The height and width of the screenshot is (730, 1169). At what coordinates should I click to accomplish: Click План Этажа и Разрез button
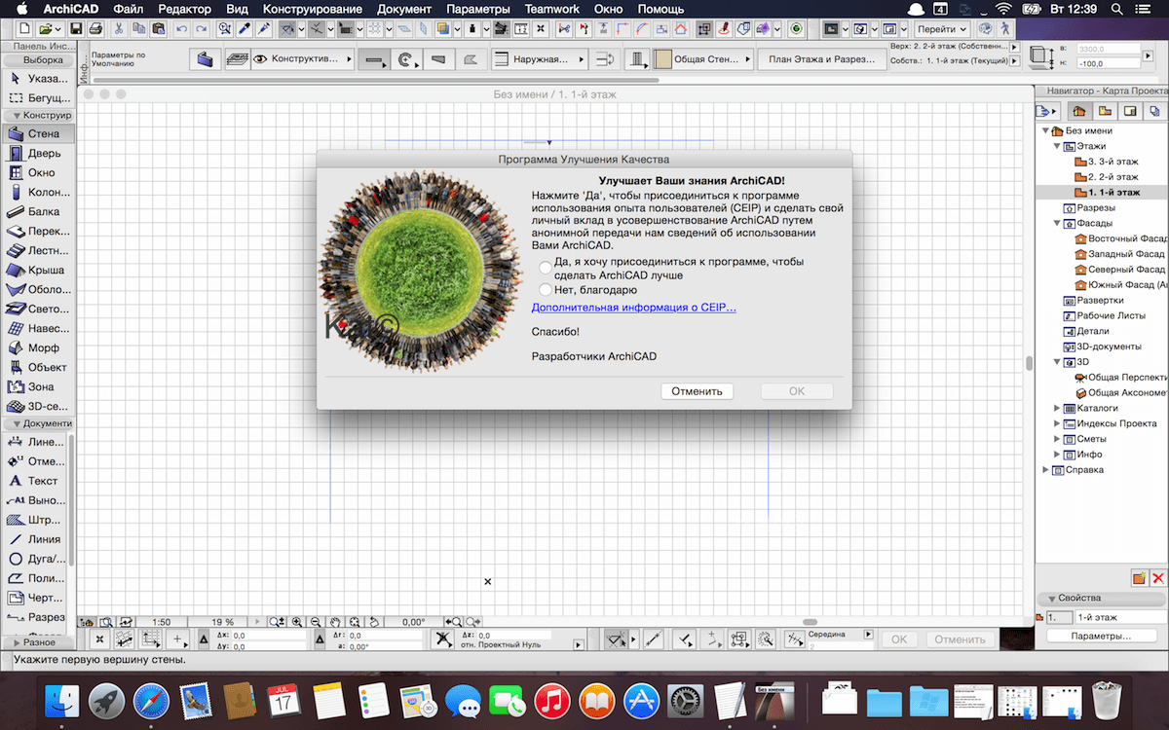(x=822, y=59)
